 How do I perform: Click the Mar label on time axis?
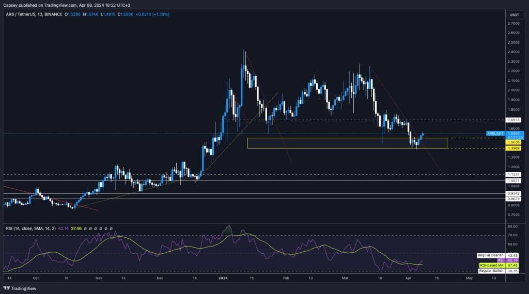[x=345, y=278]
